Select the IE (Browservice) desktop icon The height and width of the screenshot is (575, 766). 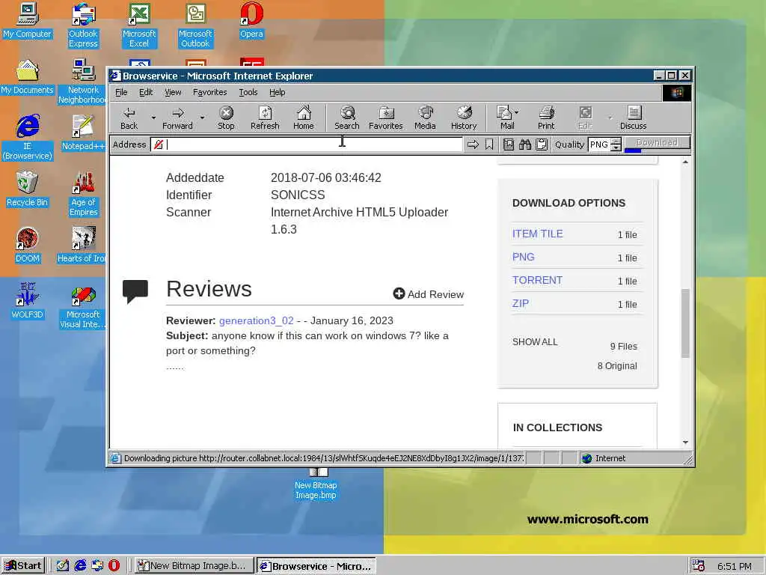pyautogui.click(x=28, y=138)
